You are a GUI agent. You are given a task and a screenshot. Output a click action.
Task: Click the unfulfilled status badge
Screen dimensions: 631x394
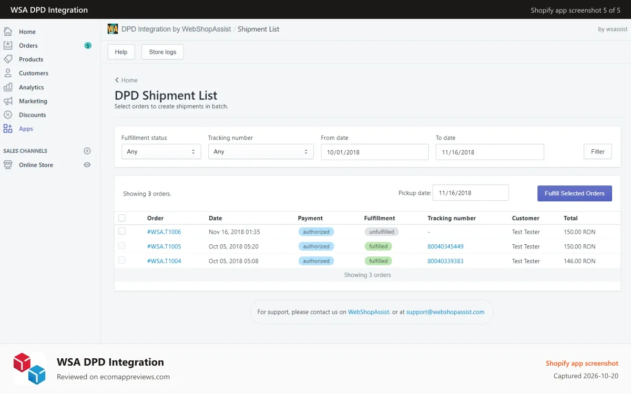click(x=382, y=232)
